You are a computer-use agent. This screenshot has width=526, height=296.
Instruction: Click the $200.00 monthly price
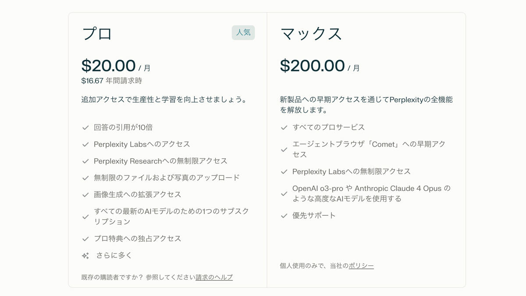[x=312, y=66]
